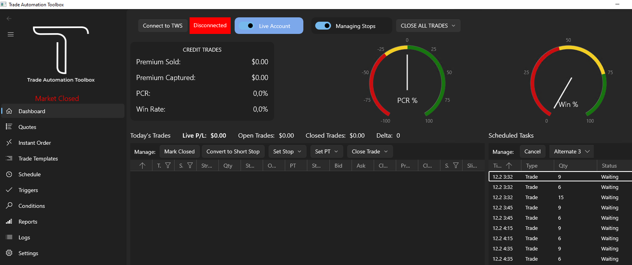Open Trade Templates in the sidebar
The height and width of the screenshot is (265, 632).
tap(38, 159)
